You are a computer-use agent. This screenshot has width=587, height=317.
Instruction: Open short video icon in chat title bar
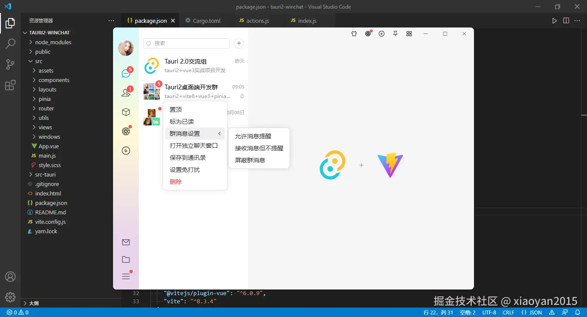click(382, 34)
